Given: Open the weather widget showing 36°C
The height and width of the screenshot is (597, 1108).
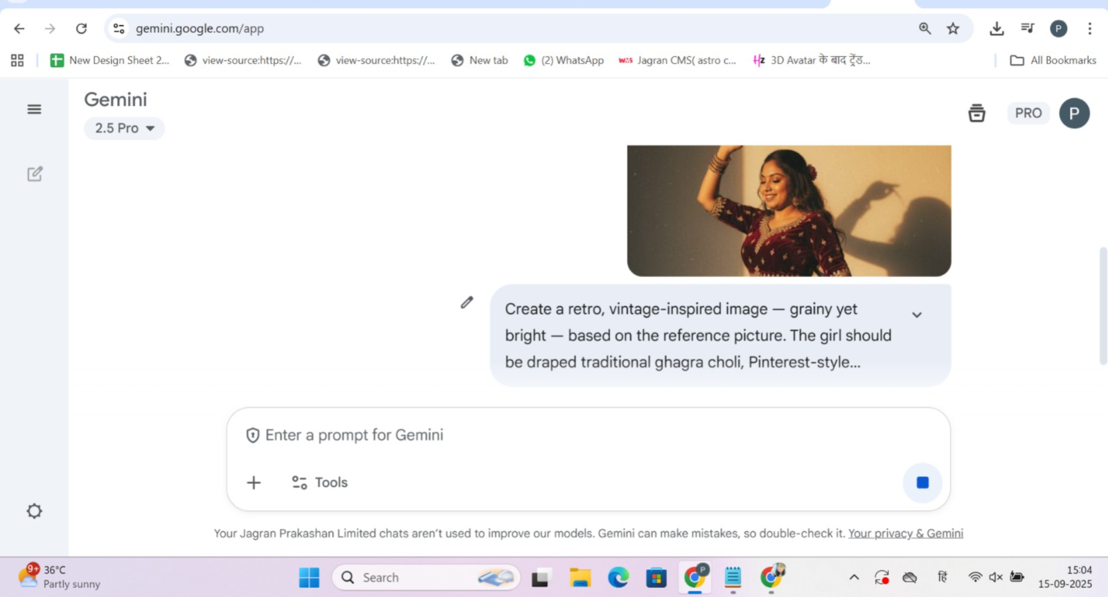Looking at the screenshot, I should [60, 577].
